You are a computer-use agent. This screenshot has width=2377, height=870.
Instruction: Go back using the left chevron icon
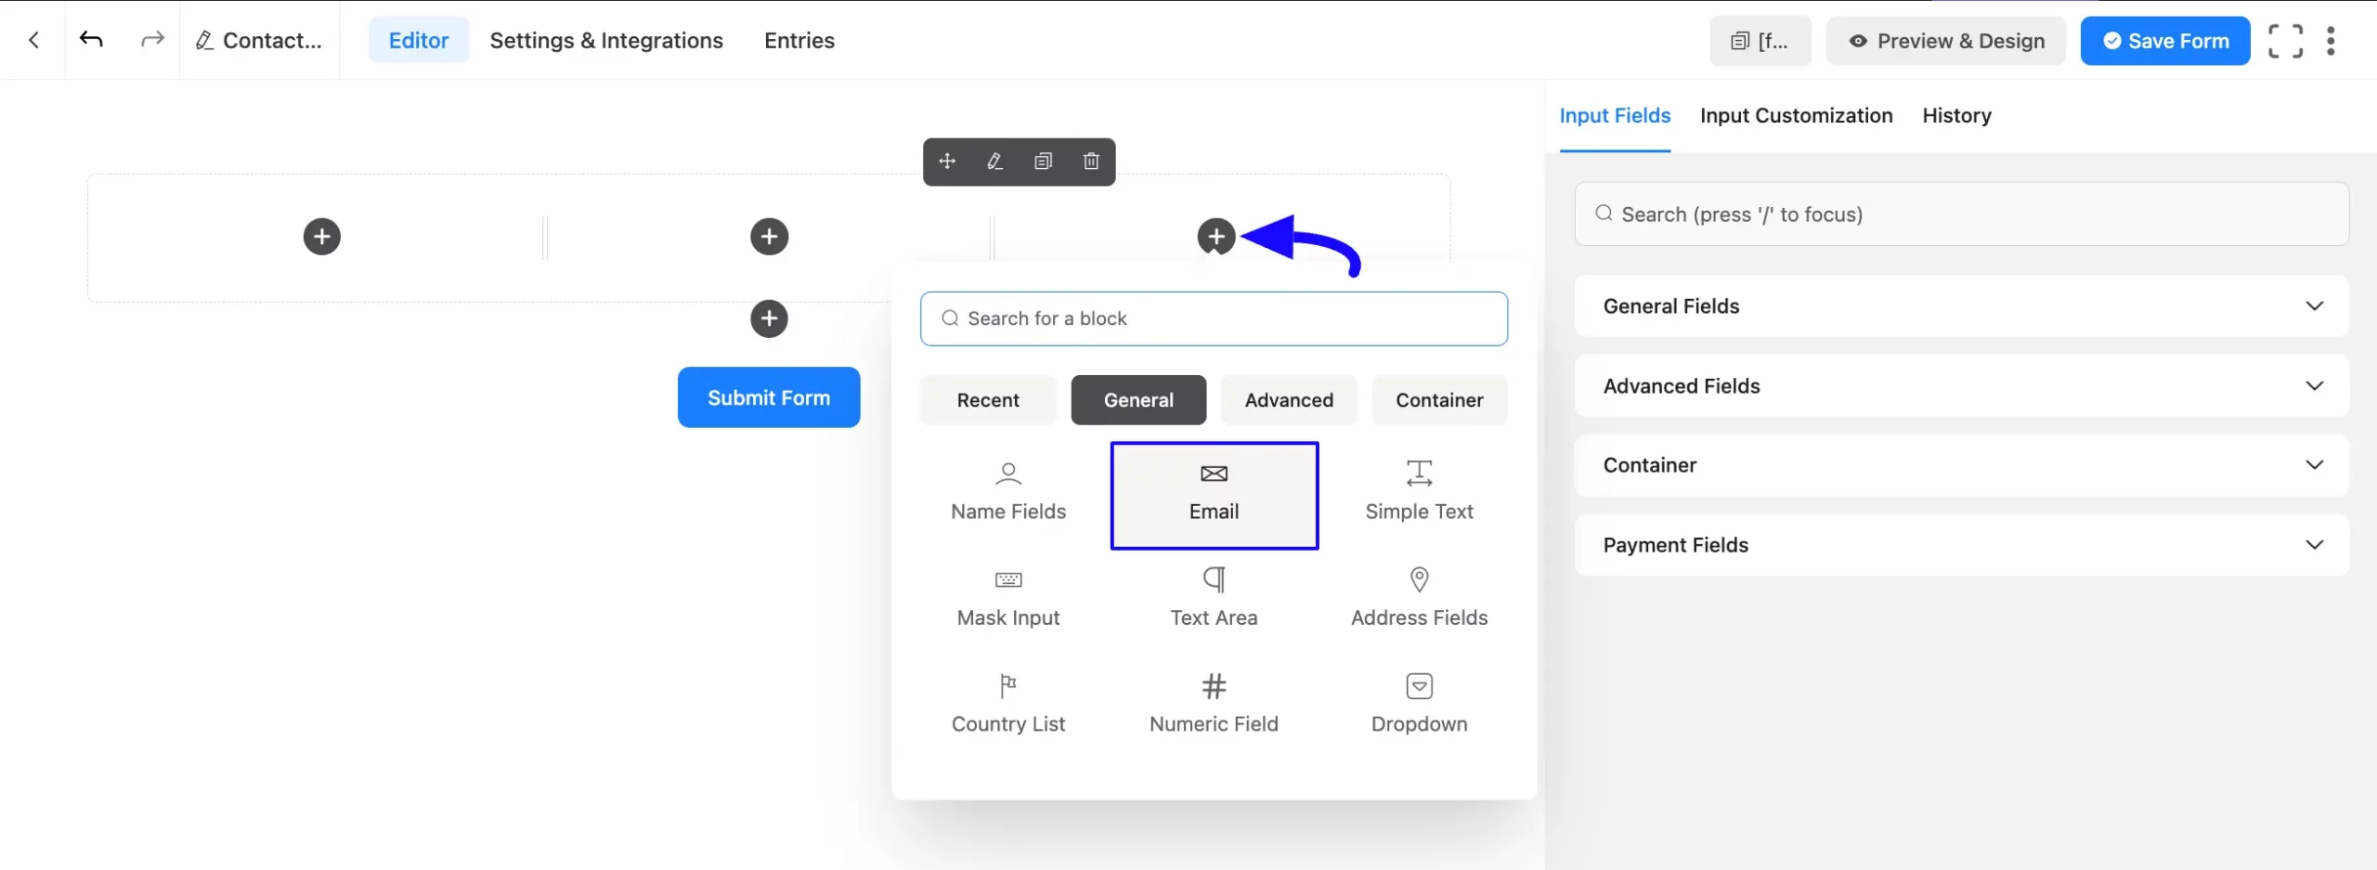point(33,40)
